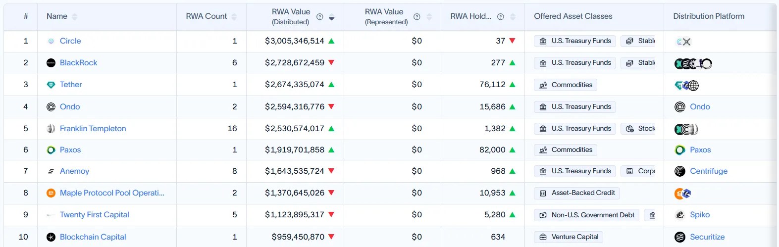Click the Securitize platform logo icon

tap(680, 237)
